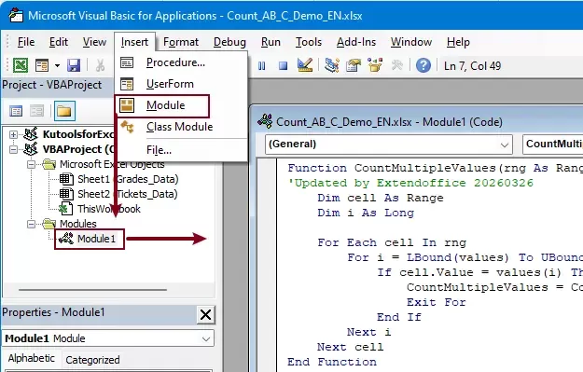The height and width of the screenshot is (372, 583).
Task: Collapse the Modules folder node
Action: click(31, 224)
